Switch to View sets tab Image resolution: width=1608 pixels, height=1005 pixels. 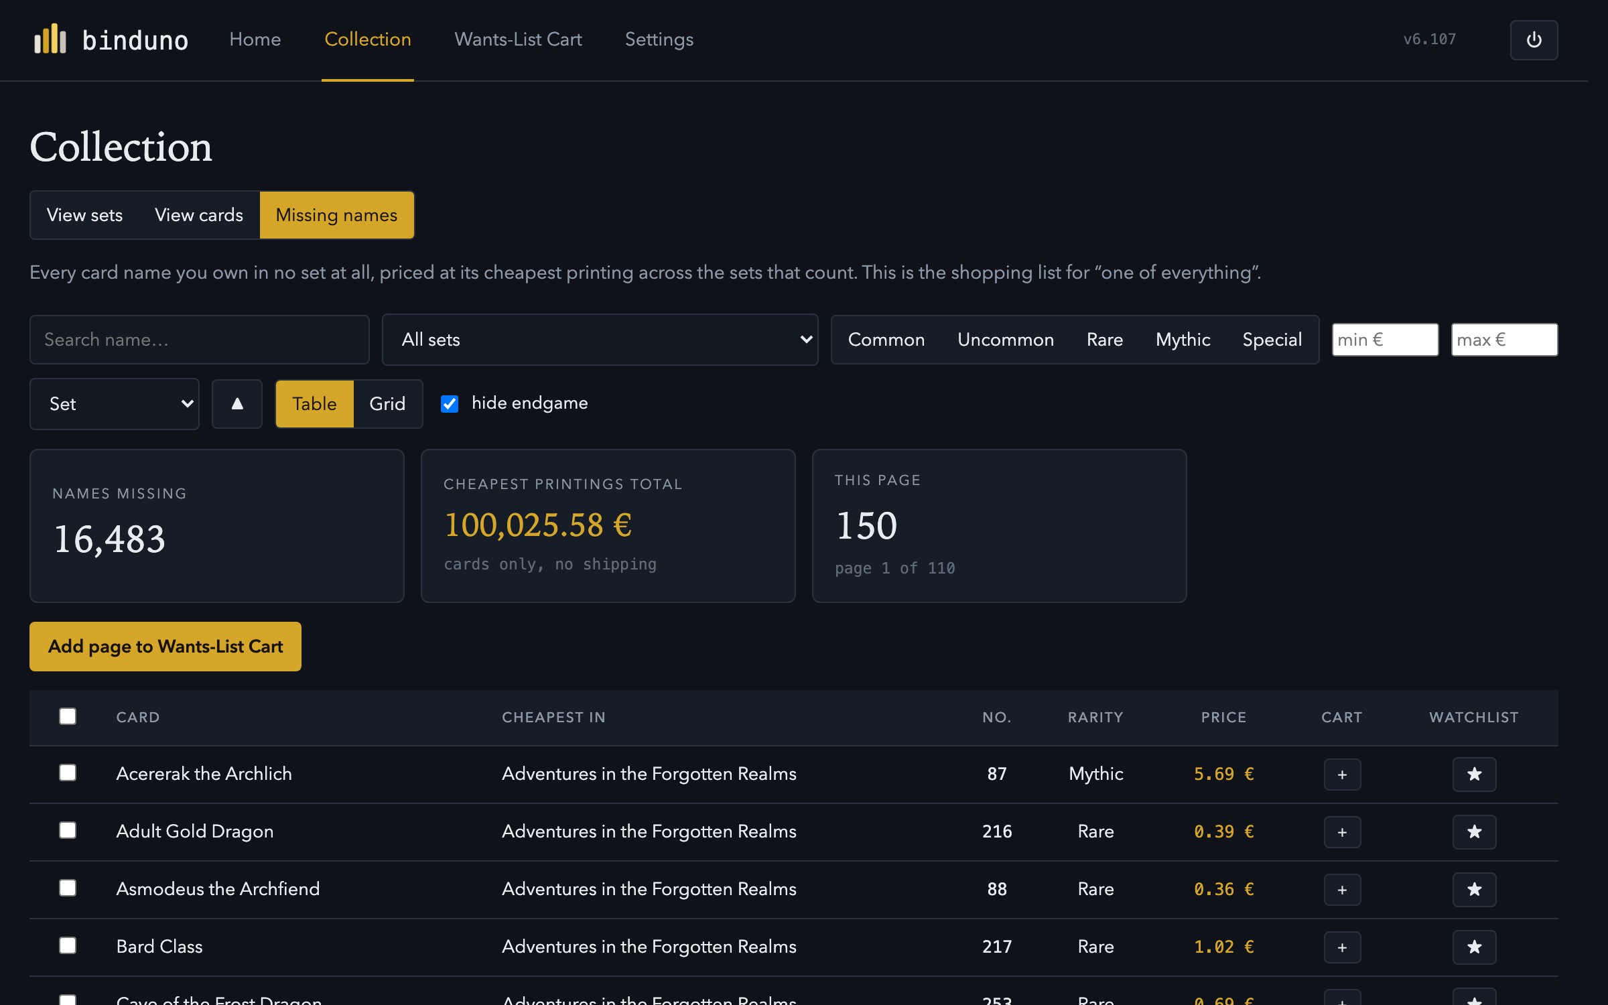coord(84,215)
